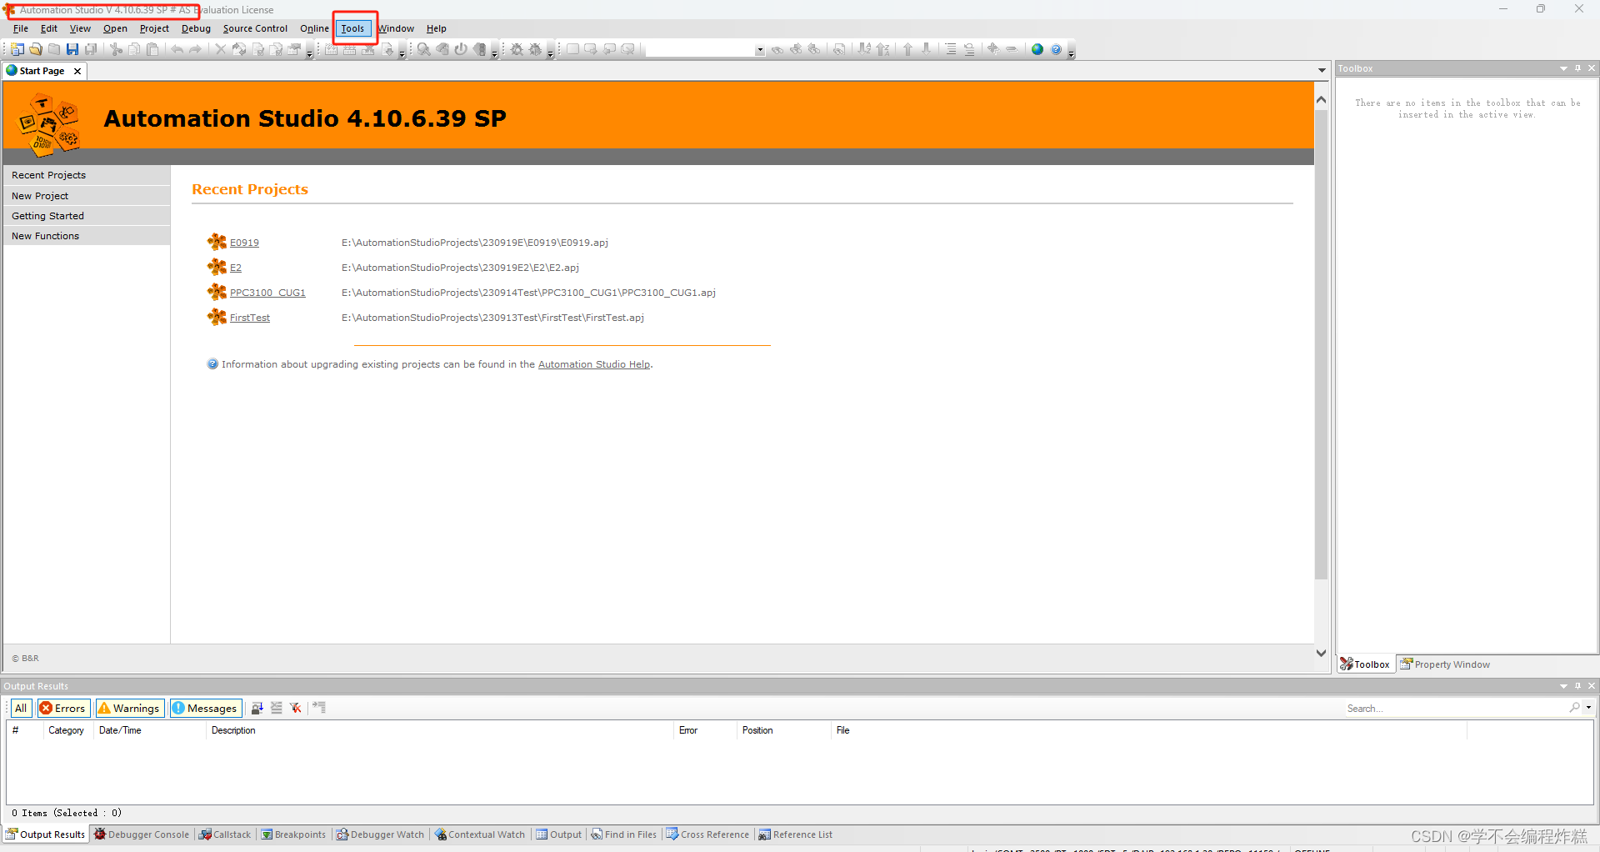Open the Output Results panel options dropdown arrow
This screenshot has height=852, width=1600.
pos(1563,686)
